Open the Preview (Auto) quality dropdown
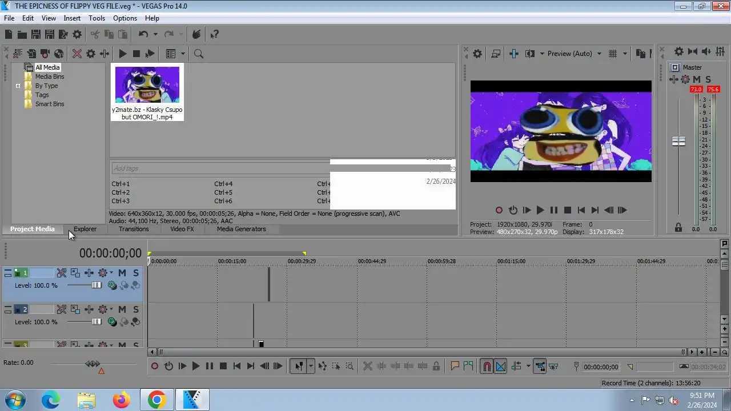731x411 pixels. pyautogui.click(x=599, y=54)
